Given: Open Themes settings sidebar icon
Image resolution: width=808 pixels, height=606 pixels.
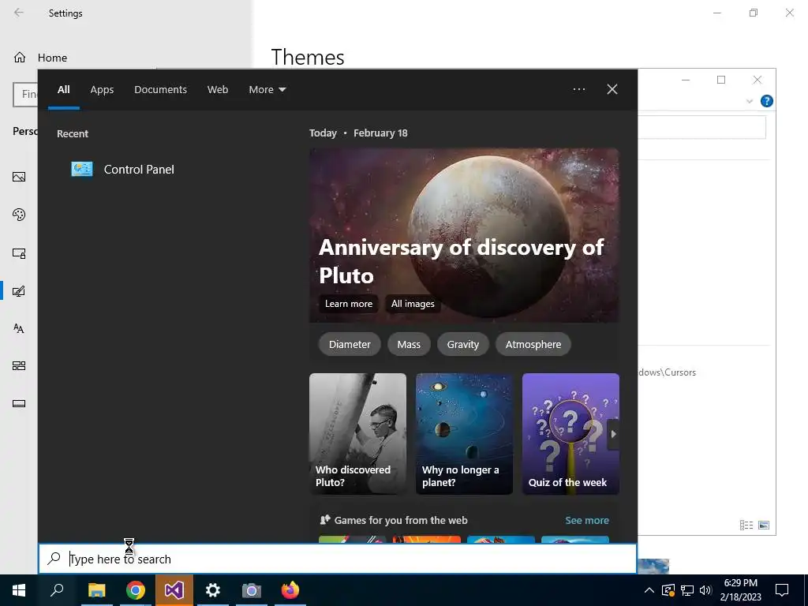Looking at the screenshot, I should tap(19, 291).
